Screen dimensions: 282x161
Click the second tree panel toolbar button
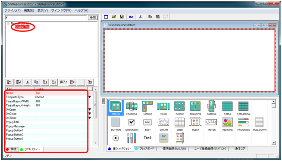coord(19,82)
